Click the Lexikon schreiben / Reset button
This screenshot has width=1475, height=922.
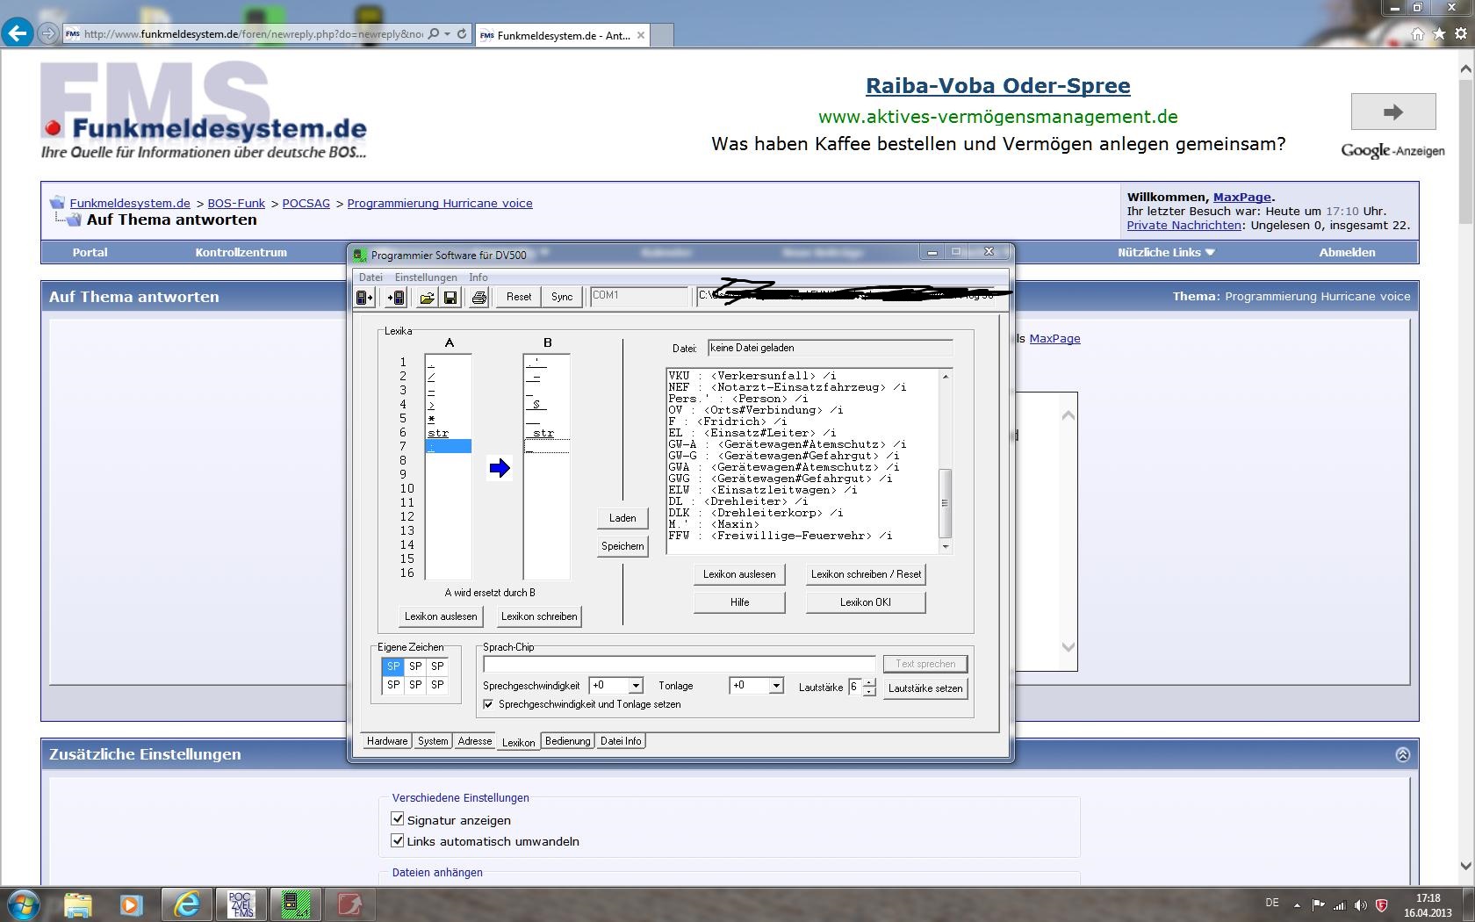[866, 574]
